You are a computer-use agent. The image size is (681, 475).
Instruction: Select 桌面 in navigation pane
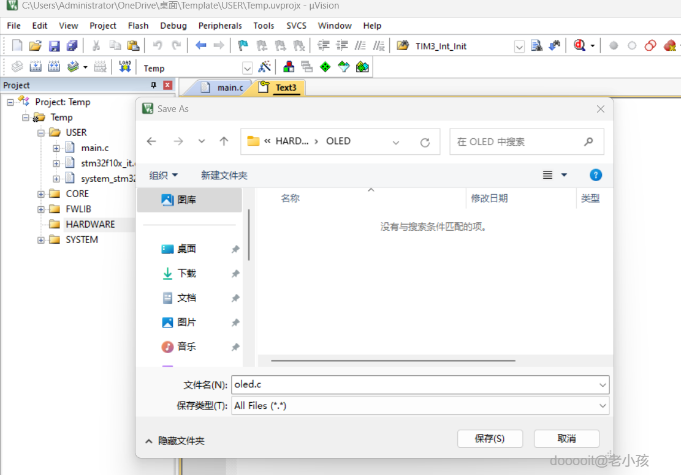tap(187, 249)
